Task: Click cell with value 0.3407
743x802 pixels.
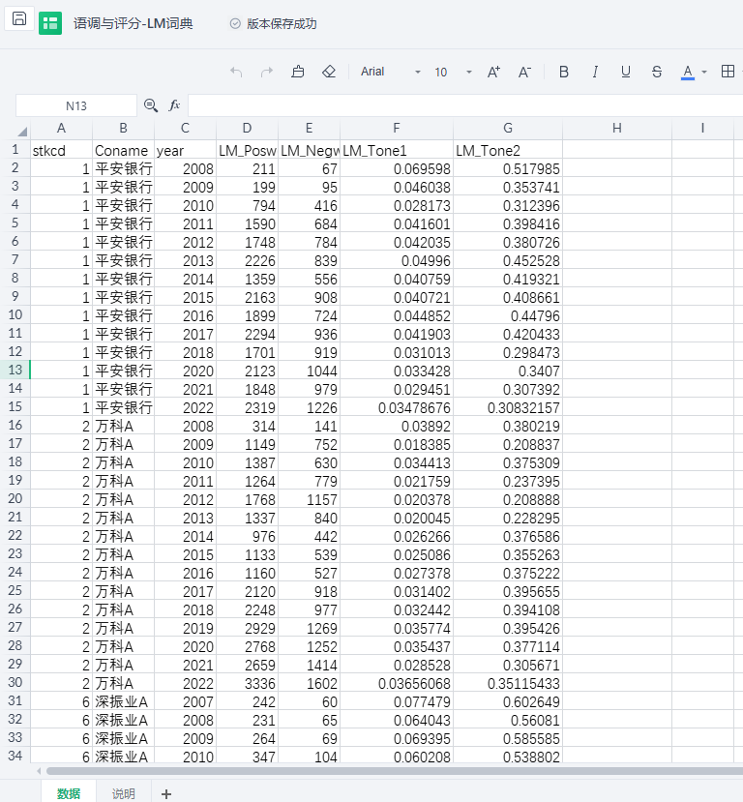Action: pyautogui.click(x=508, y=371)
